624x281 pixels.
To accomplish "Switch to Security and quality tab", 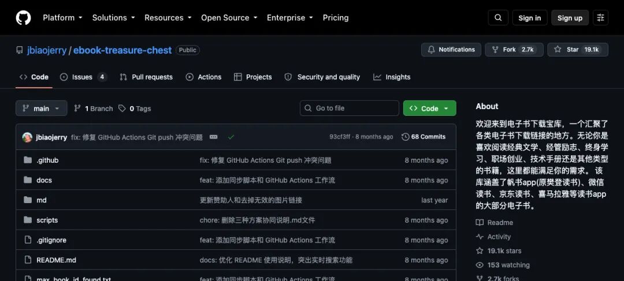I will (x=322, y=77).
